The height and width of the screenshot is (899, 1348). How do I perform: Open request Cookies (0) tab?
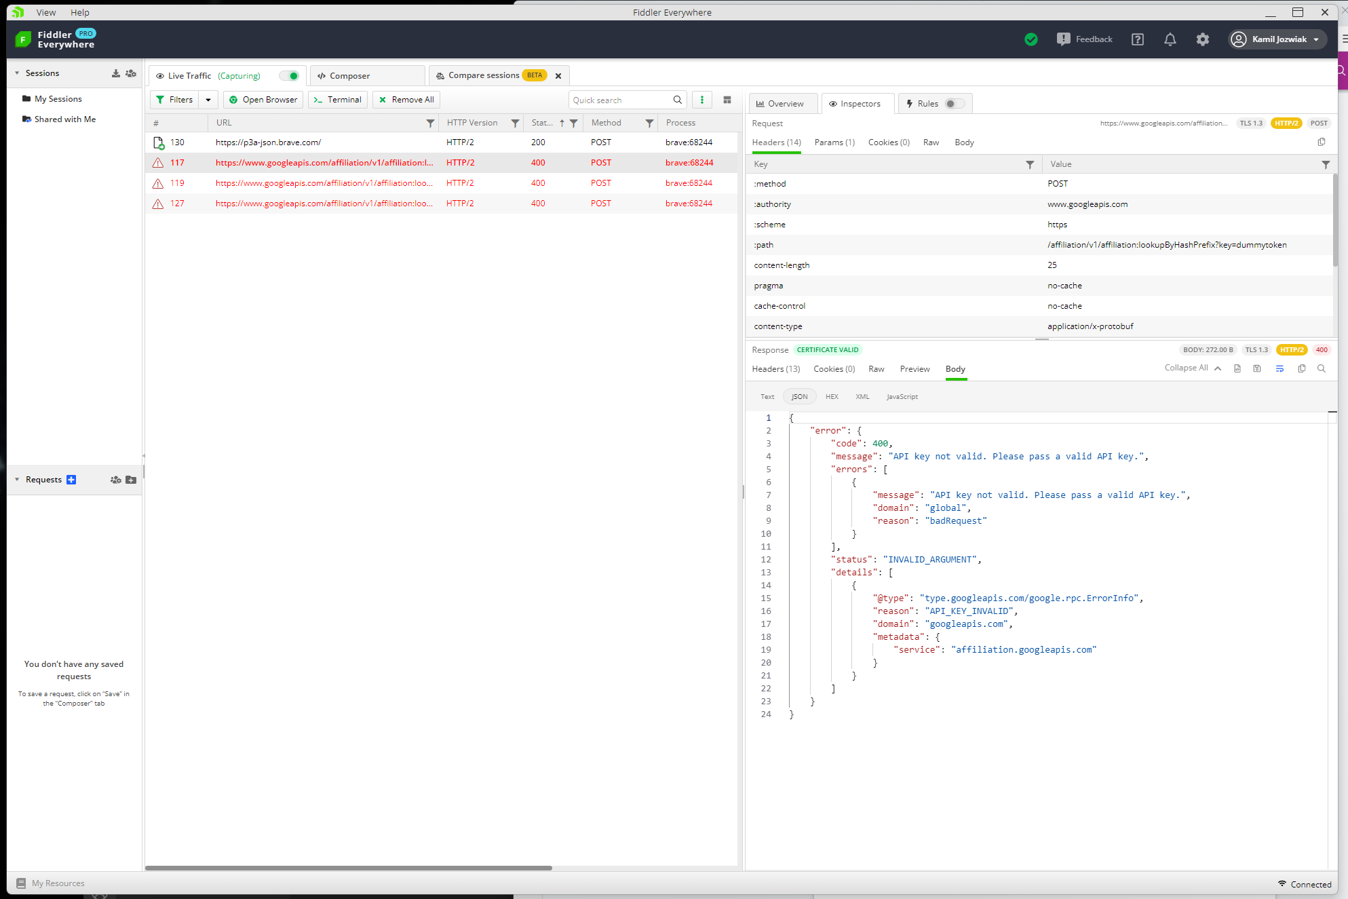tap(889, 142)
